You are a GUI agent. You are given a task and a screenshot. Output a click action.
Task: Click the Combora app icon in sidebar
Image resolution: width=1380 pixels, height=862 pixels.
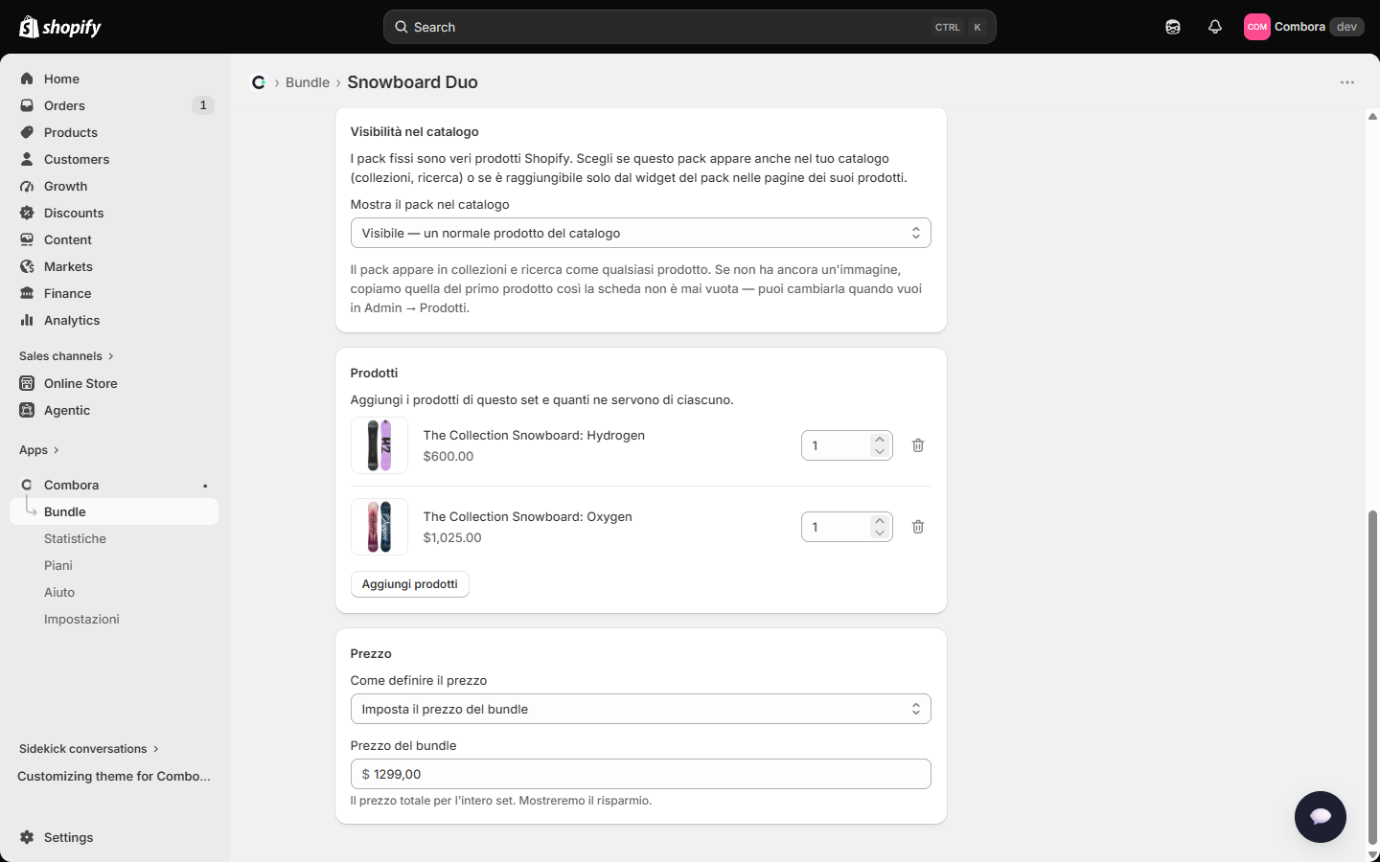point(27,485)
